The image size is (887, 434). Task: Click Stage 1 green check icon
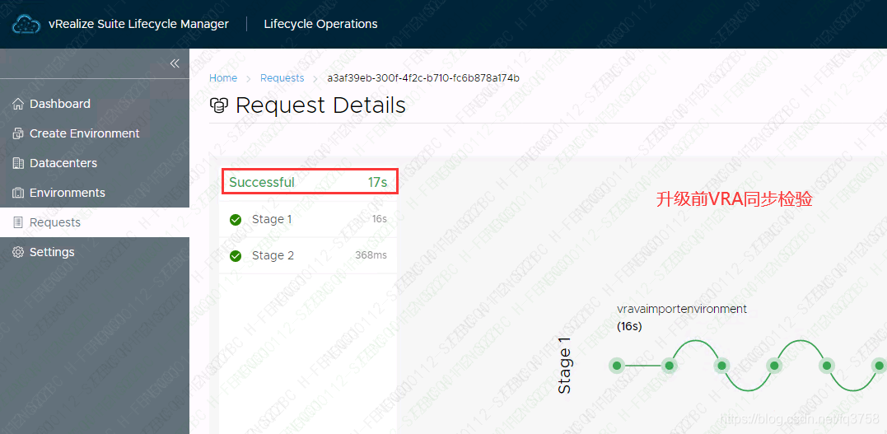[x=236, y=220]
